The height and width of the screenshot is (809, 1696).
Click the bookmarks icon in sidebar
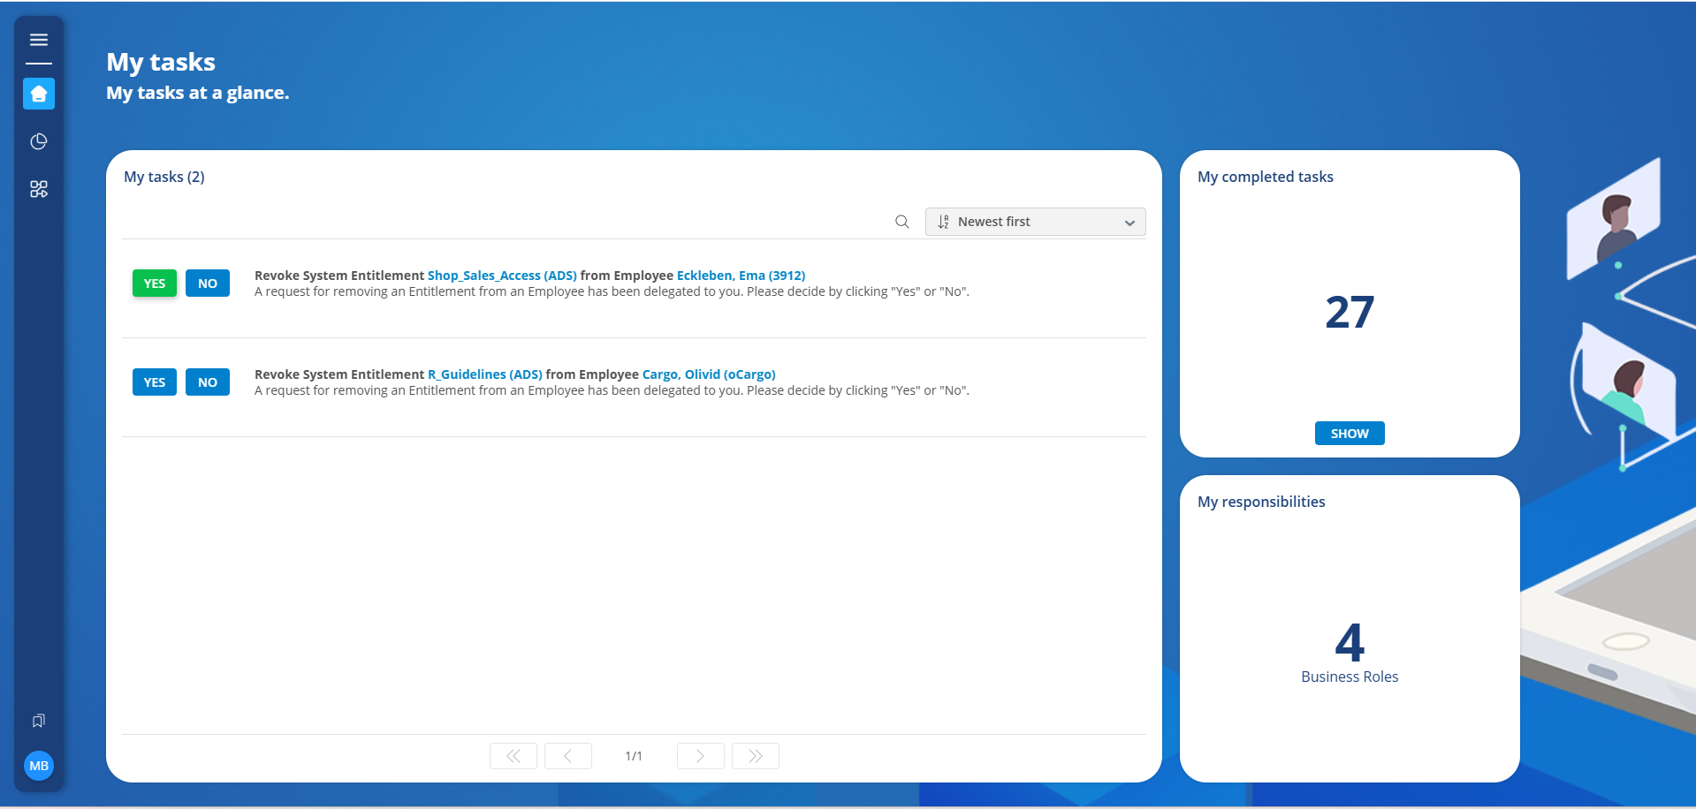(x=39, y=721)
